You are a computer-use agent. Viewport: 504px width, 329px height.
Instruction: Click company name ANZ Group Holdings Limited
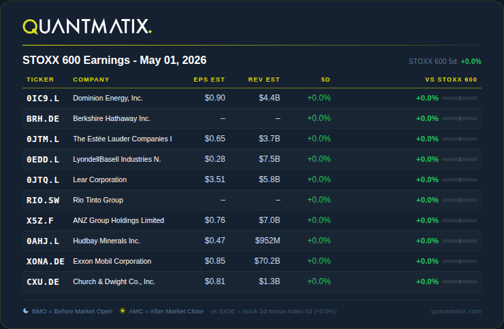119,220
